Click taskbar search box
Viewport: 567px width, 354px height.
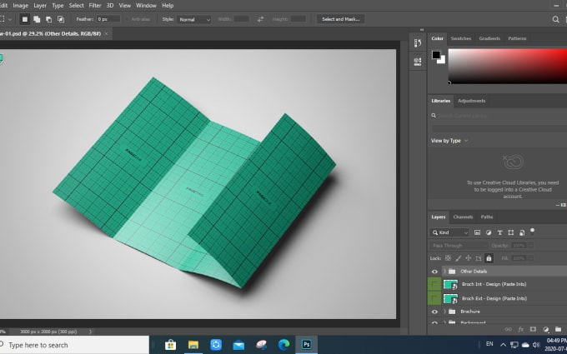(x=74, y=345)
